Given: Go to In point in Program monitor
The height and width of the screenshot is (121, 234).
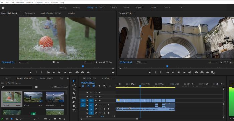Looking at the screenshot, I should 168,72.
